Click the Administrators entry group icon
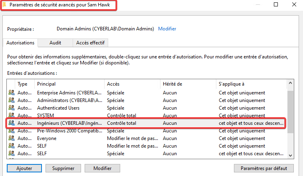This screenshot has width=303, height=176. click(11, 100)
